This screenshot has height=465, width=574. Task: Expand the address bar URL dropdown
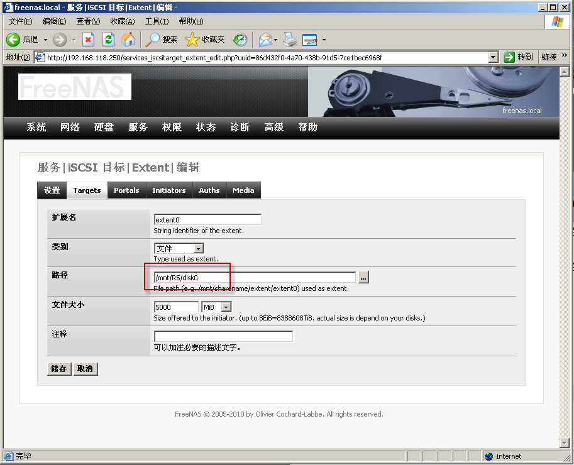click(x=494, y=57)
